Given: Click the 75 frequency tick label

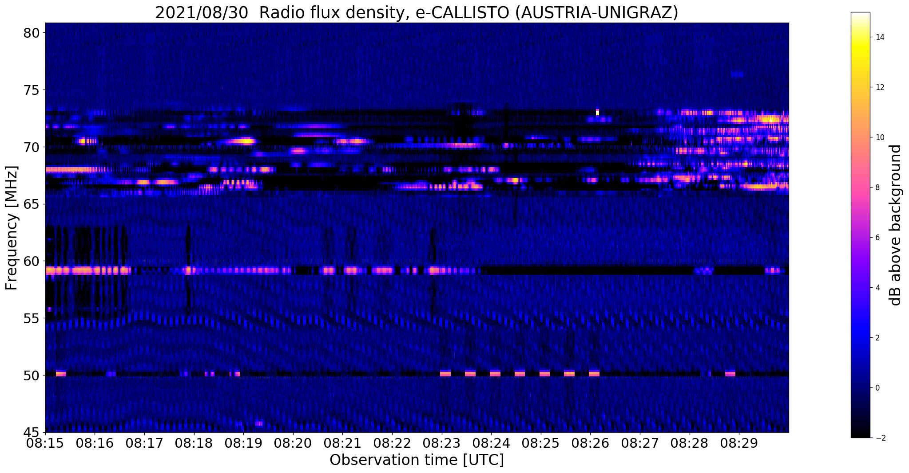Looking at the screenshot, I should click(32, 90).
